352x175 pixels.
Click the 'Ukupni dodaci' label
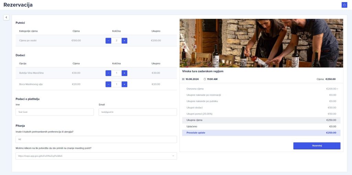195,108
